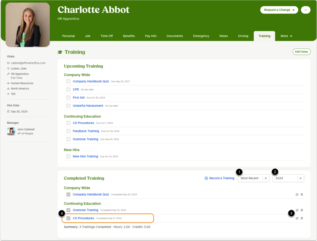Screen dimensions: 317x241
Task: Open the upcoming CX Procedures link
Action: pos(83,123)
